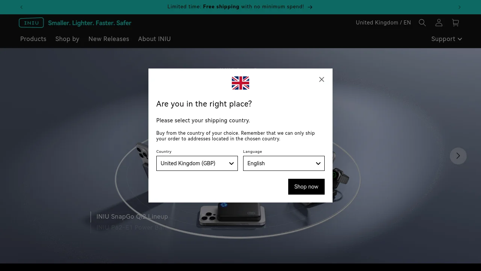Go to New Releases
Viewport: 481px width, 271px height.
pyautogui.click(x=109, y=39)
